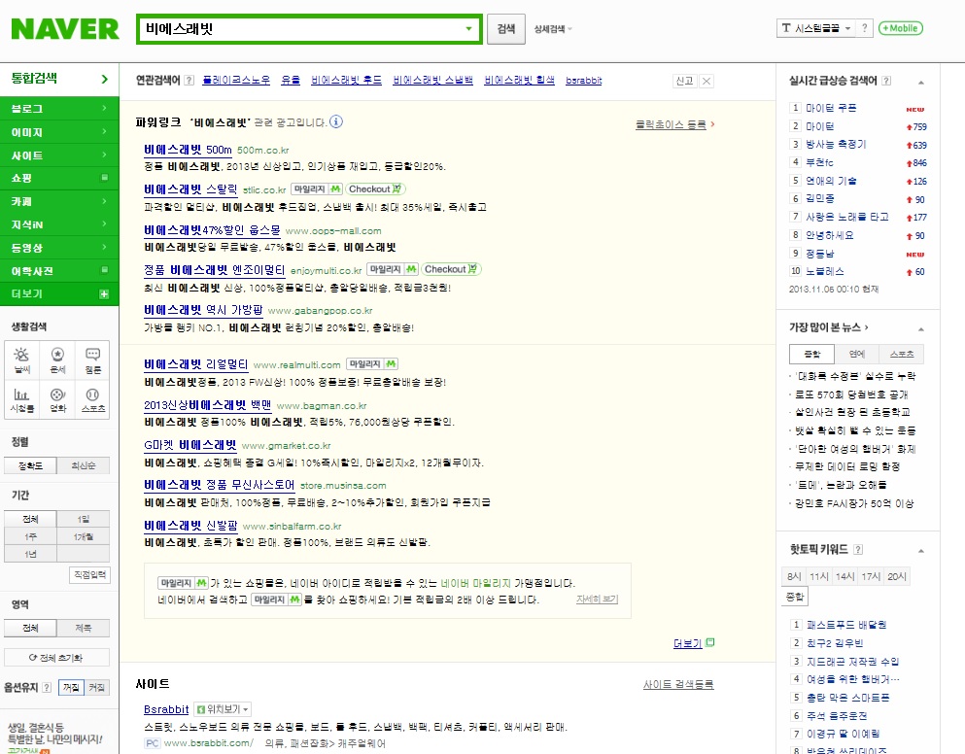The image size is (965, 754).
Task: Click the 직접입력 period button
Action: click(x=89, y=575)
